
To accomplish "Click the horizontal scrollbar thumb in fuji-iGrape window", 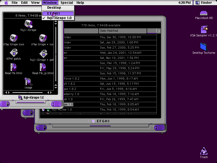I will [x=28, y=92].
